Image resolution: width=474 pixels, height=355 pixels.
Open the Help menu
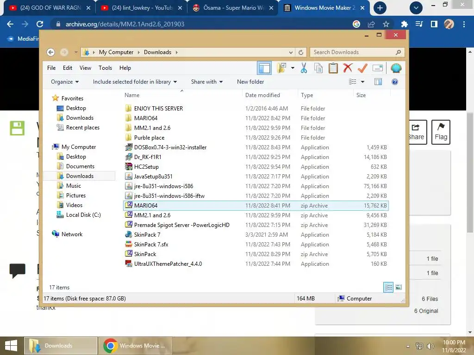pos(125,68)
